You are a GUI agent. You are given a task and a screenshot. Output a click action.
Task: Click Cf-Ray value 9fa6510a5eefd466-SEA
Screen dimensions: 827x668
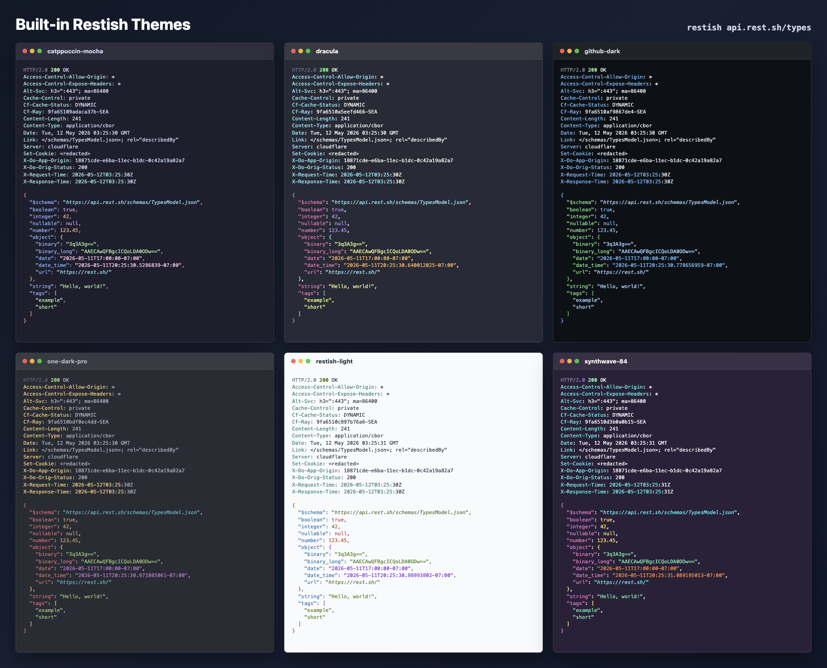[347, 112]
